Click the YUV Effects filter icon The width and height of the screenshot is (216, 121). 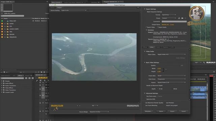pos(32,78)
